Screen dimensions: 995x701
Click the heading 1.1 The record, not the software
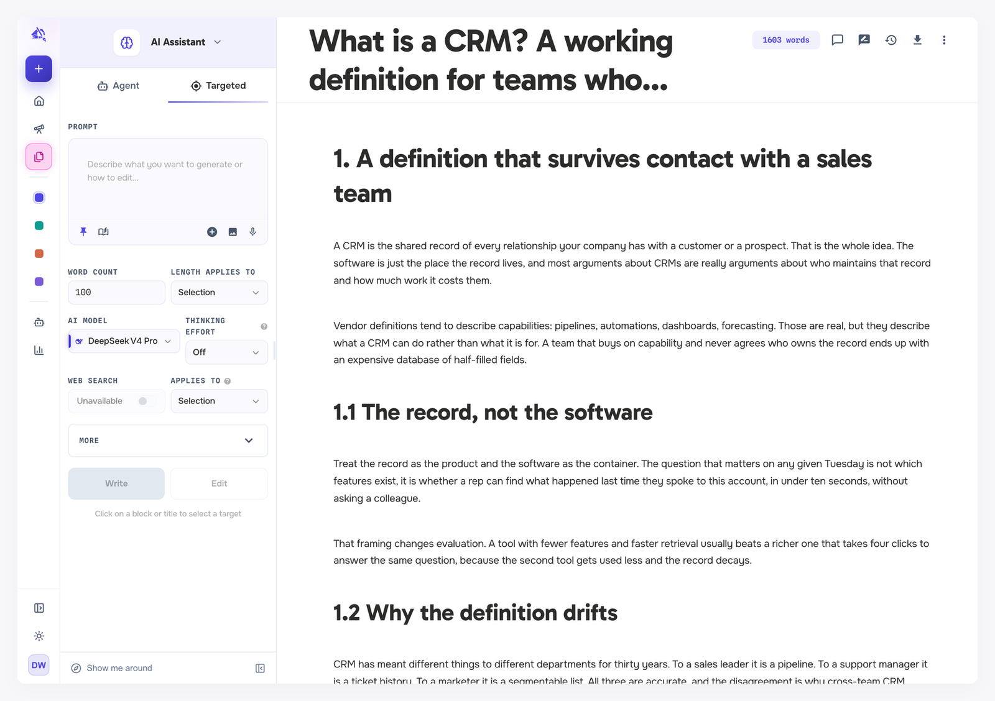(493, 413)
